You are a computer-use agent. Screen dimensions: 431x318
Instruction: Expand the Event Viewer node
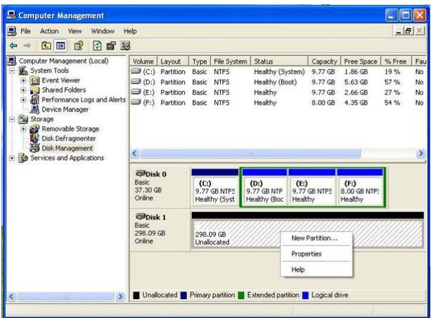pyautogui.click(x=23, y=80)
